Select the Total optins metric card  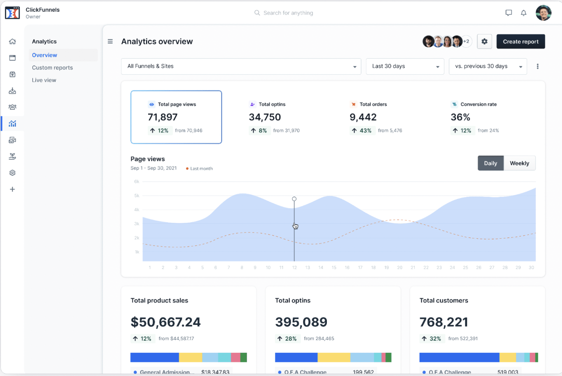coord(277,117)
